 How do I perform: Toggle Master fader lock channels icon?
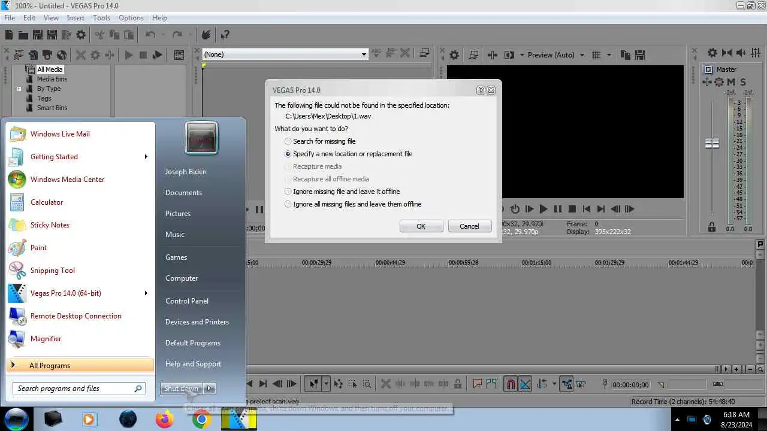(712, 227)
